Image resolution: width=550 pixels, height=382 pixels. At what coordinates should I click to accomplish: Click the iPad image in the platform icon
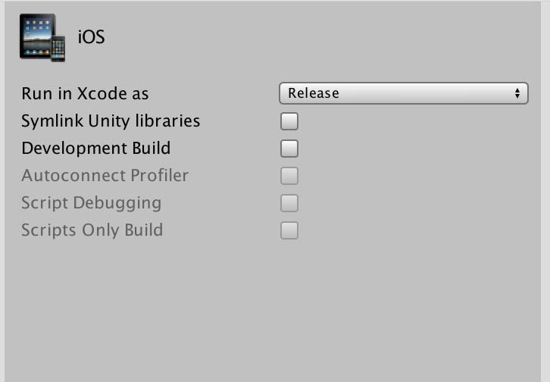(x=36, y=34)
